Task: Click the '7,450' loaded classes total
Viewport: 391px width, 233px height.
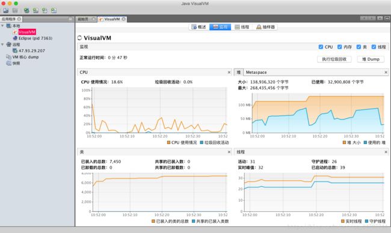Action: coord(115,162)
